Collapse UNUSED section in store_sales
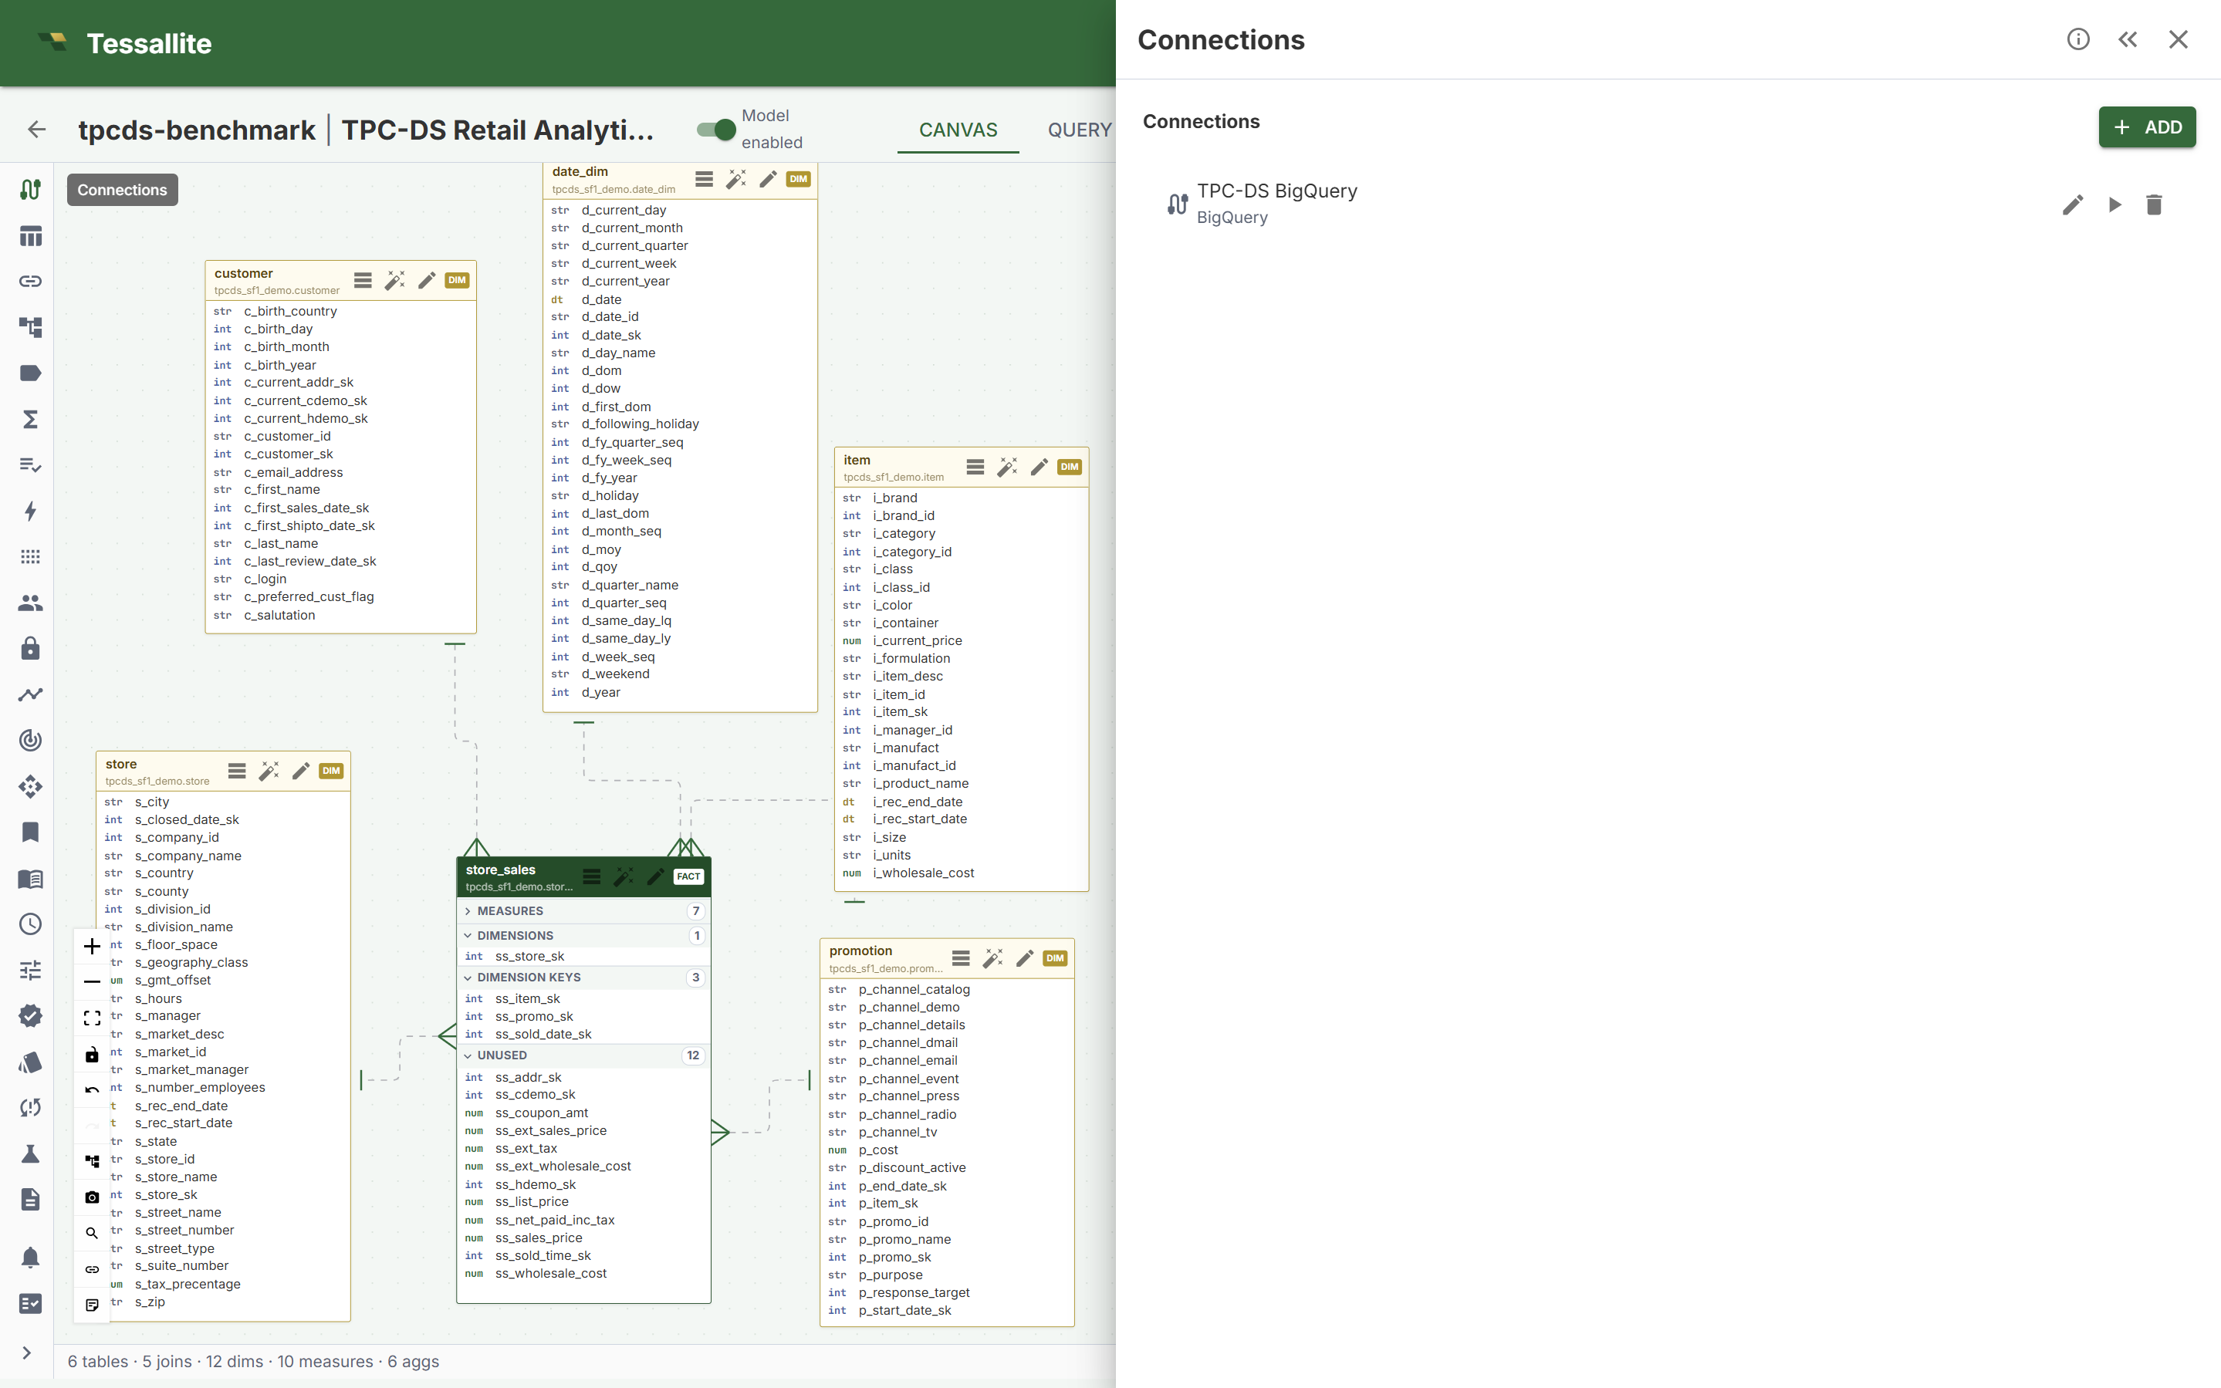The height and width of the screenshot is (1388, 2221). click(x=584, y=1055)
